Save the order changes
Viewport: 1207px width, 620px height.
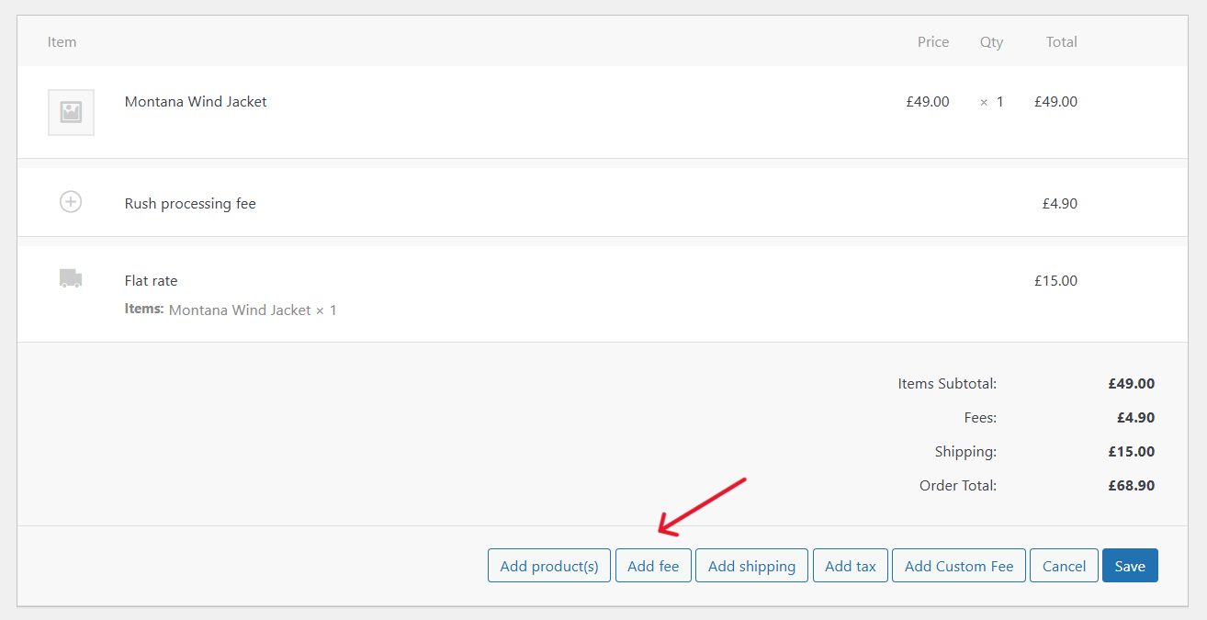1130,565
